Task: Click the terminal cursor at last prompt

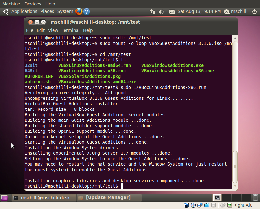Action: tap(122, 186)
